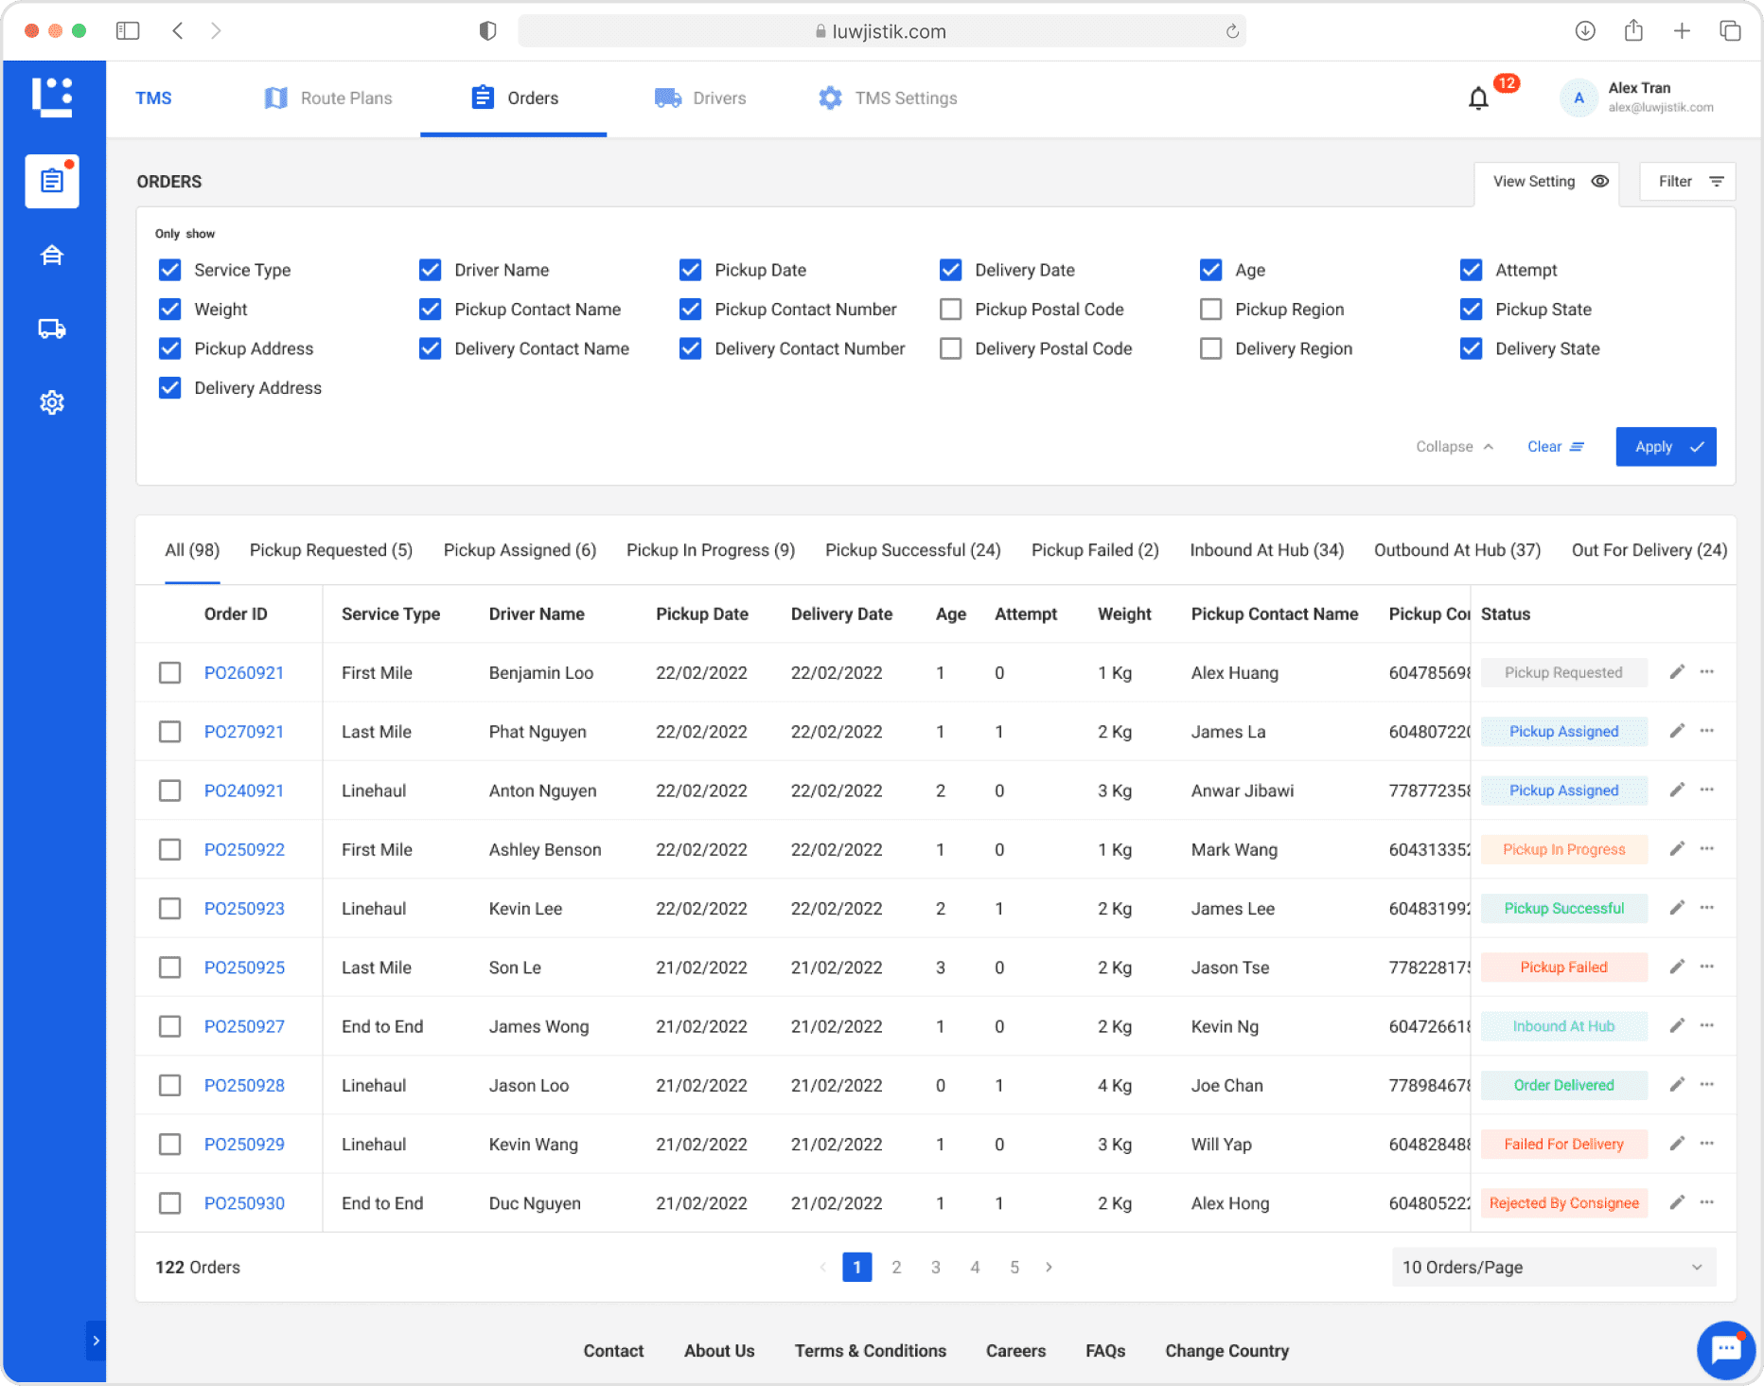Switch to the Drivers tab
The height and width of the screenshot is (1386, 1764).
pyautogui.click(x=700, y=98)
